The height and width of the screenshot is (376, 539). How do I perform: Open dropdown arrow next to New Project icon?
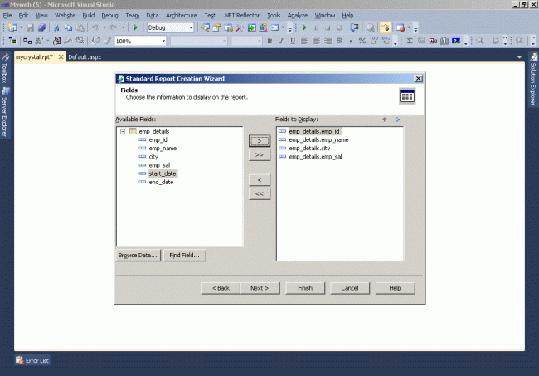pyautogui.click(x=21, y=27)
